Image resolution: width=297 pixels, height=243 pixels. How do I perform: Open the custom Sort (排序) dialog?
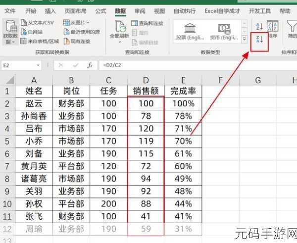click(x=273, y=29)
